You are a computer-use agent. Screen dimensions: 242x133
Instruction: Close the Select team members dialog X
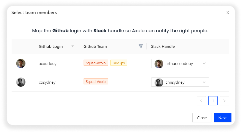click(x=228, y=13)
